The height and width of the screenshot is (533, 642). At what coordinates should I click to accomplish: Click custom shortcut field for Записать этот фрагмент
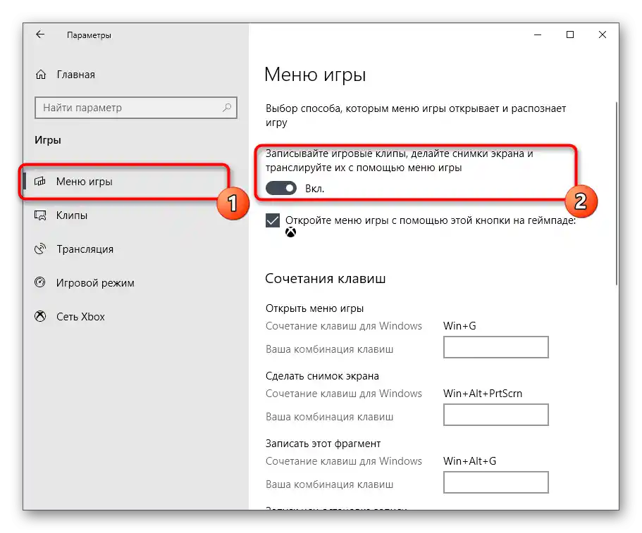pos(496,482)
